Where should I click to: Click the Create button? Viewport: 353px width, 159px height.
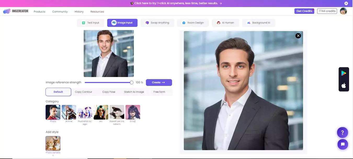pyautogui.click(x=159, y=83)
